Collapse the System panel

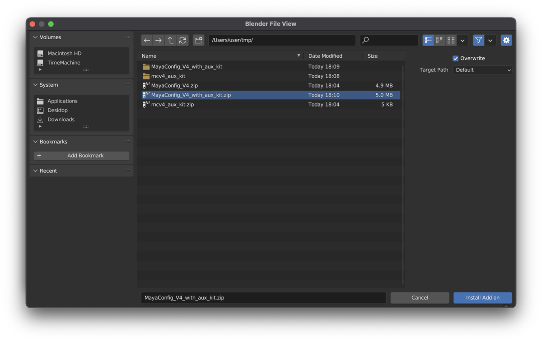click(36, 85)
